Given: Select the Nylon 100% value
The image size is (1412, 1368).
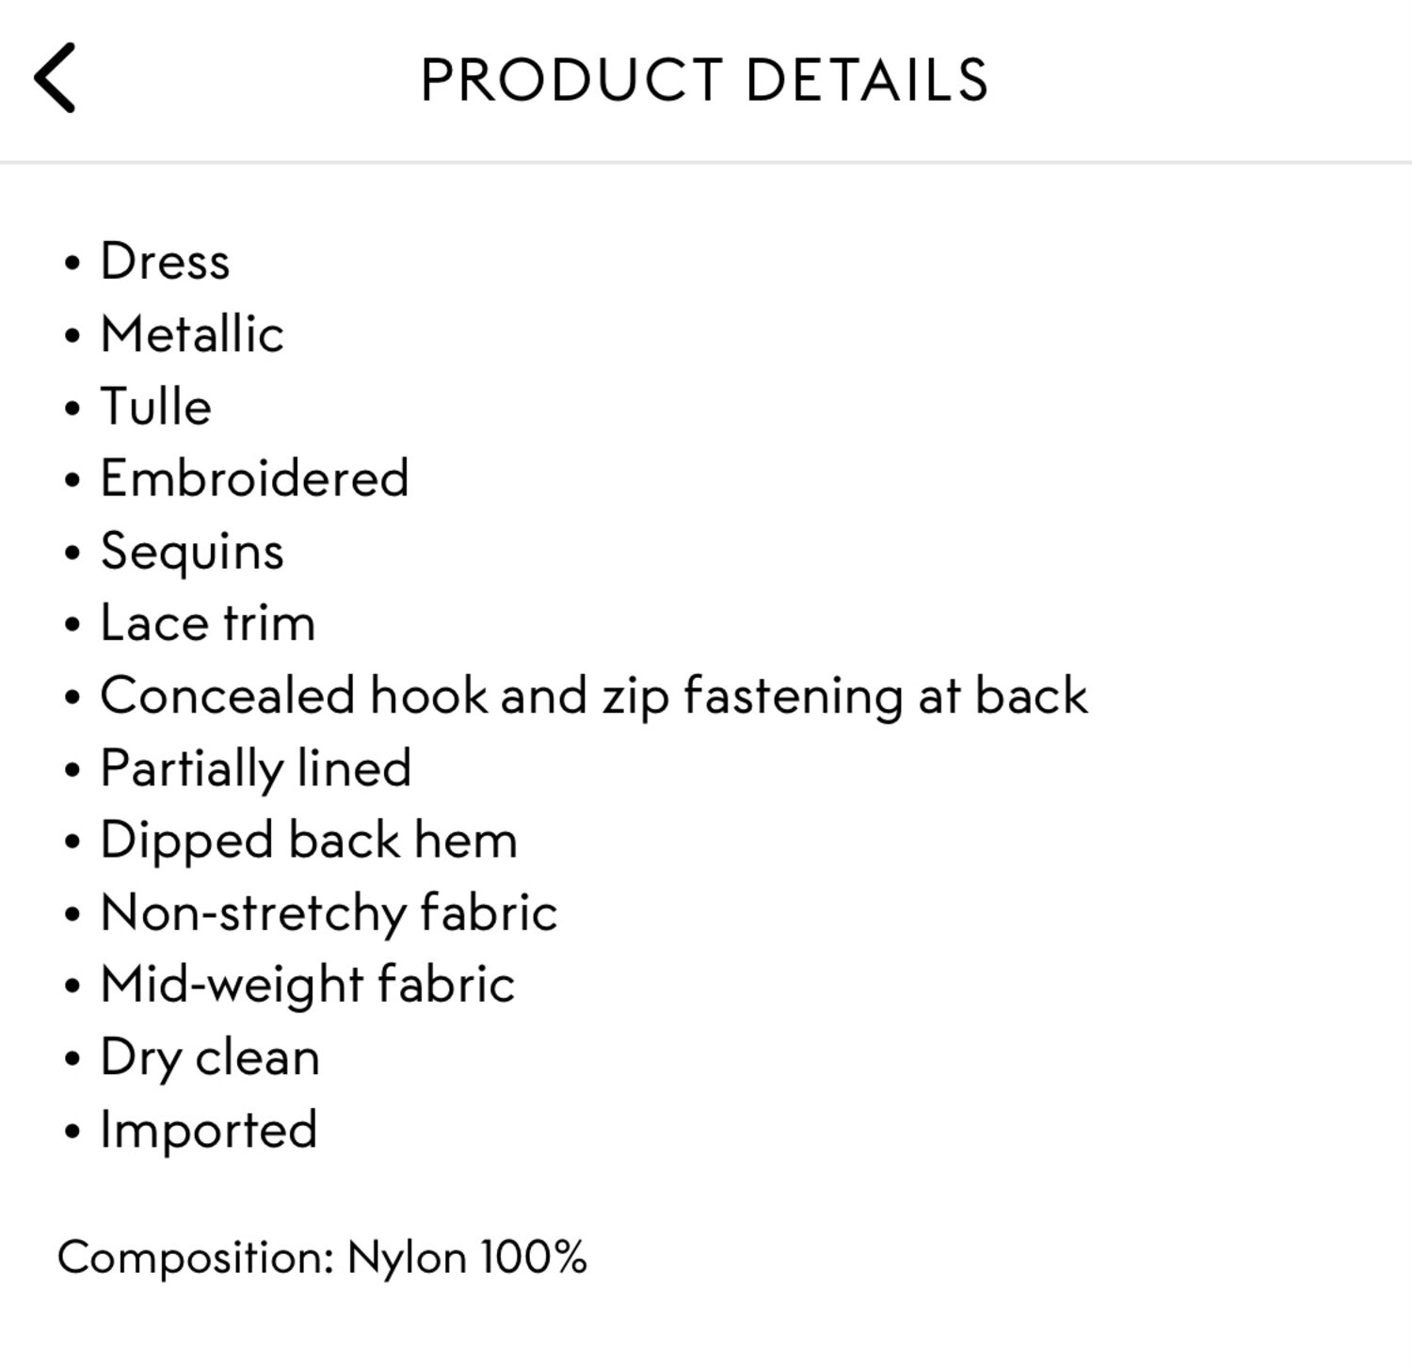Looking at the screenshot, I should 467,1258.
